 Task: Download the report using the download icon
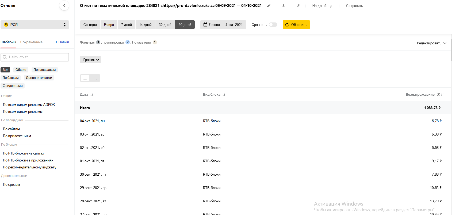click(284, 6)
